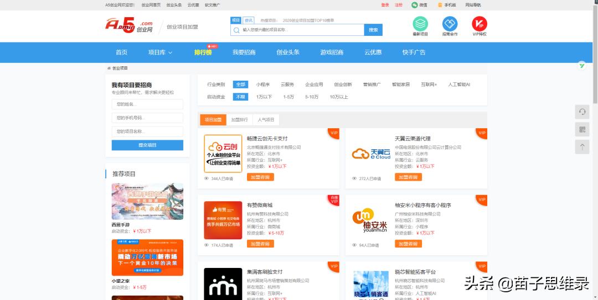
Task: Click the blue 搜索 button
Action: [373, 30]
